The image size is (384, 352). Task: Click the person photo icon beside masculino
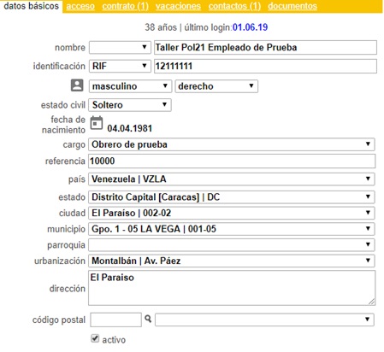(77, 85)
